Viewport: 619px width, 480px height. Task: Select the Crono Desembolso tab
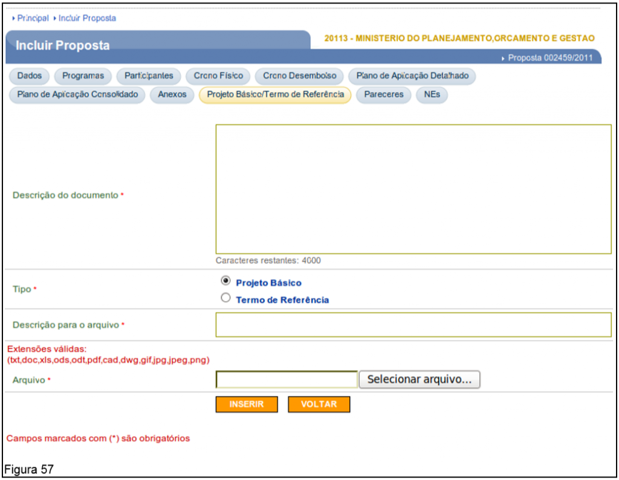coord(299,76)
